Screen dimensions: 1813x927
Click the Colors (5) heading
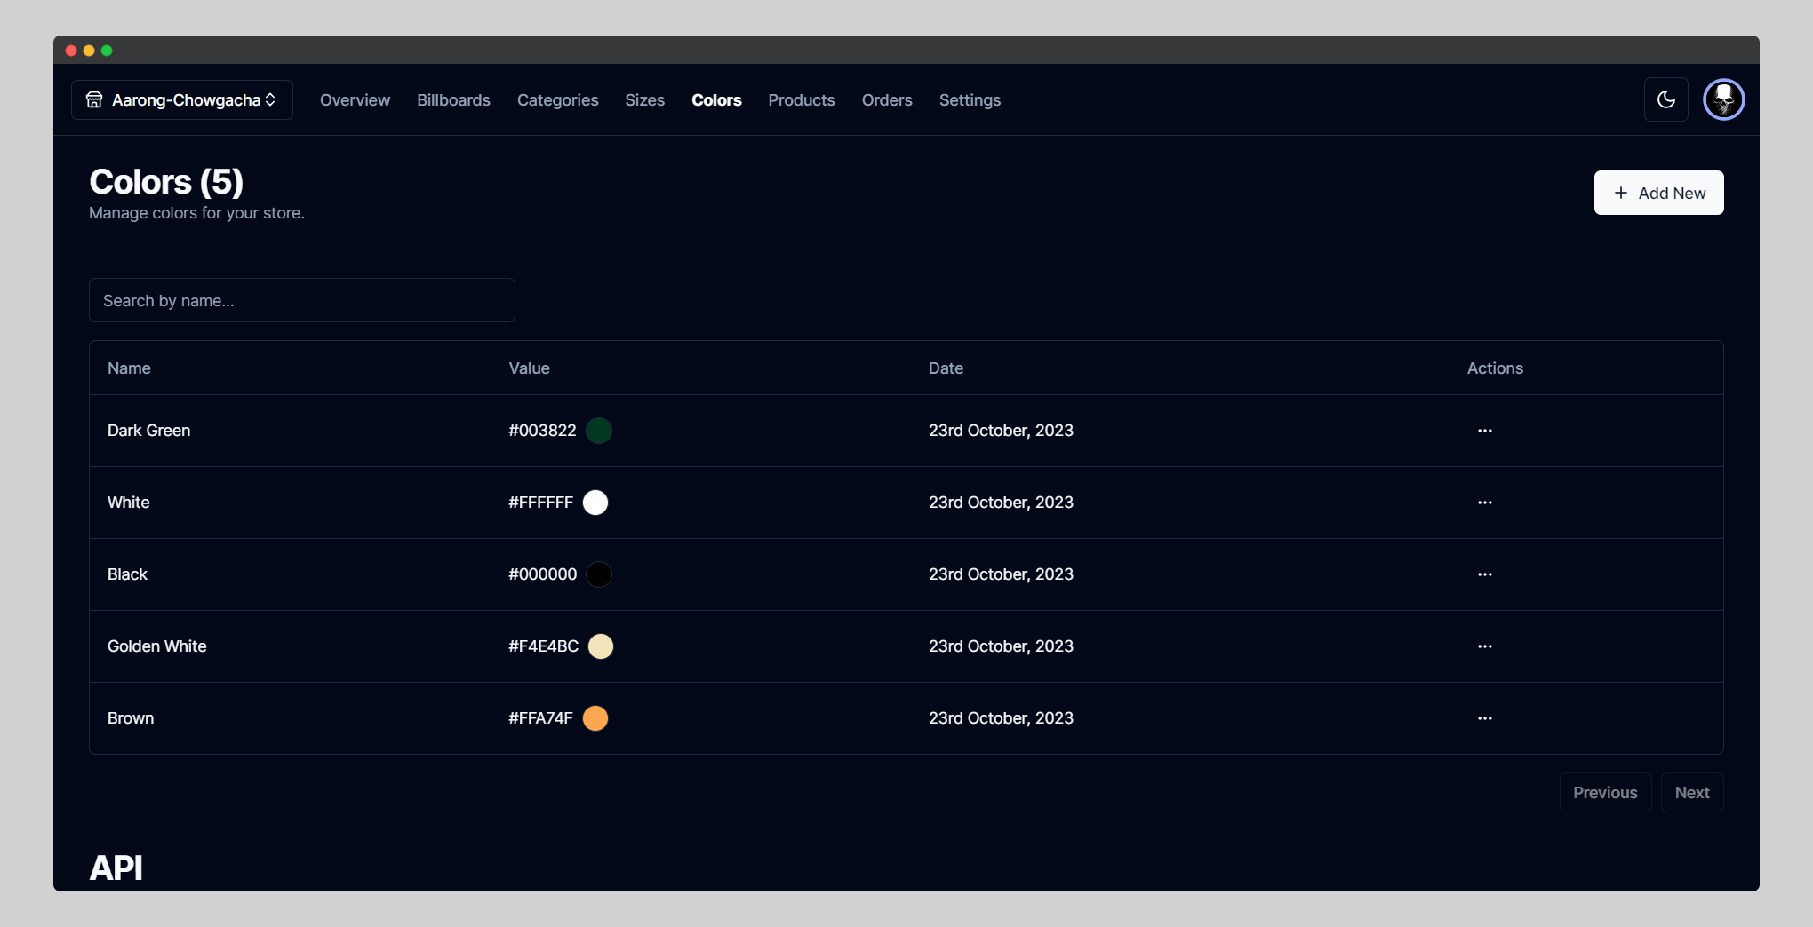pos(166,182)
